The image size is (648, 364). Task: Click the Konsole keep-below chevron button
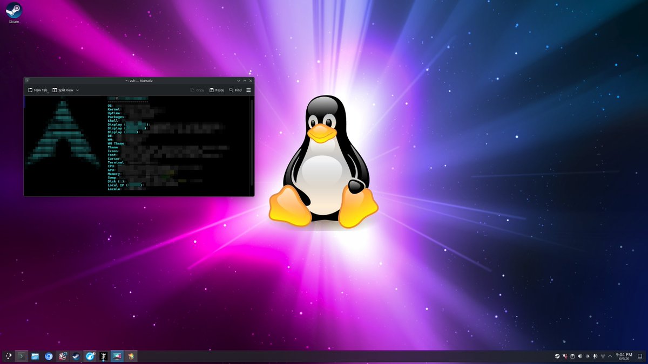pos(238,80)
